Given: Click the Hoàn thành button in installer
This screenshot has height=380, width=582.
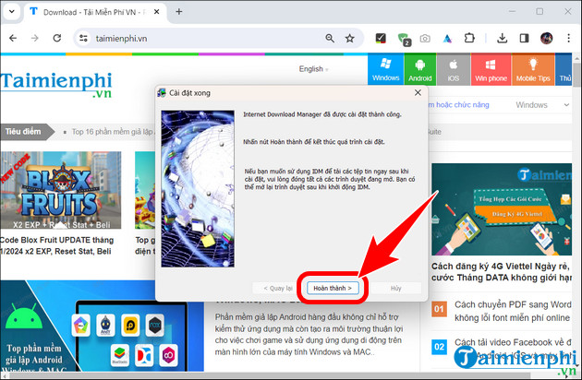Looking at the screenshot, I should click(333, 288).
